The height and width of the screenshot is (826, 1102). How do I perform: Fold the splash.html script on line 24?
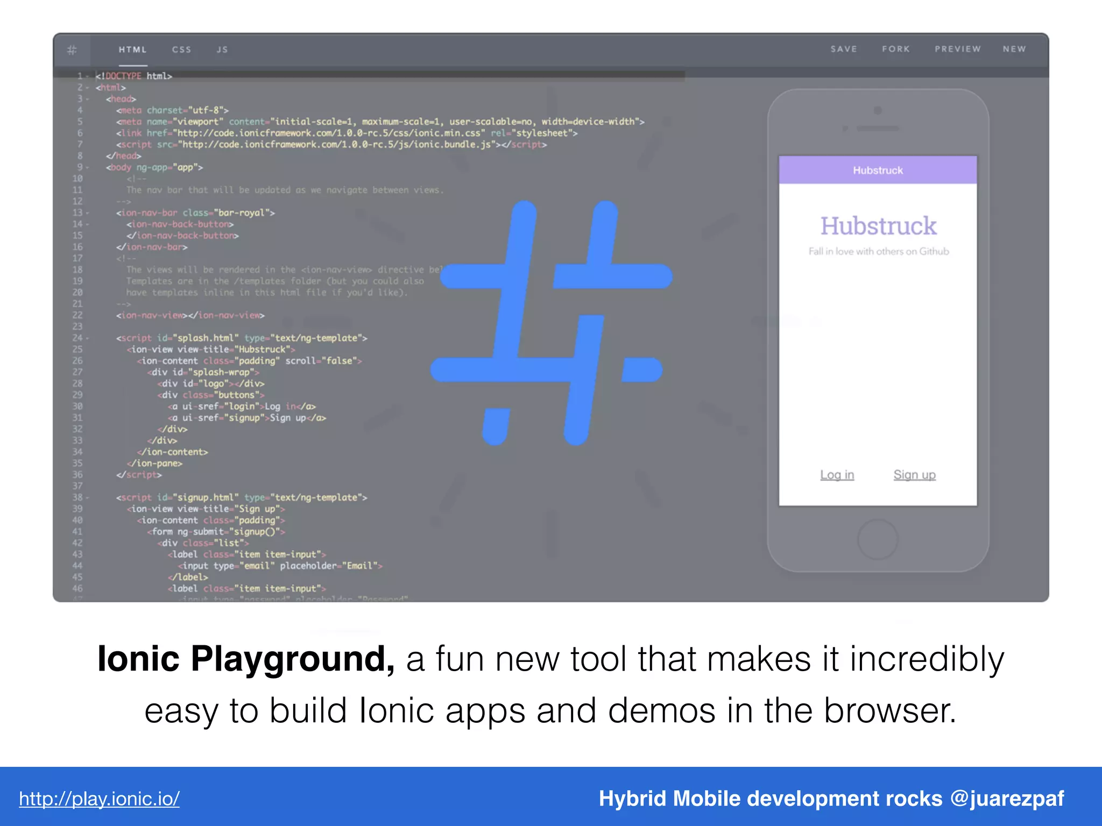[88, 338]
